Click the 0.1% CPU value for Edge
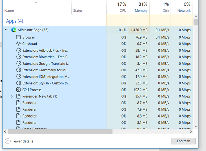206x151 pixels. [123, 30]
